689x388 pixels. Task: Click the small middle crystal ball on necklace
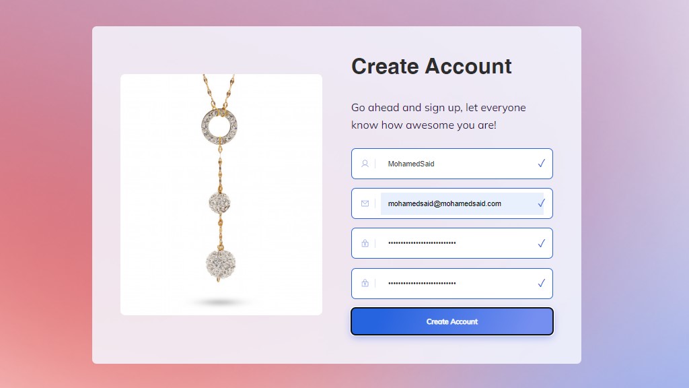[x=219, y=203]
